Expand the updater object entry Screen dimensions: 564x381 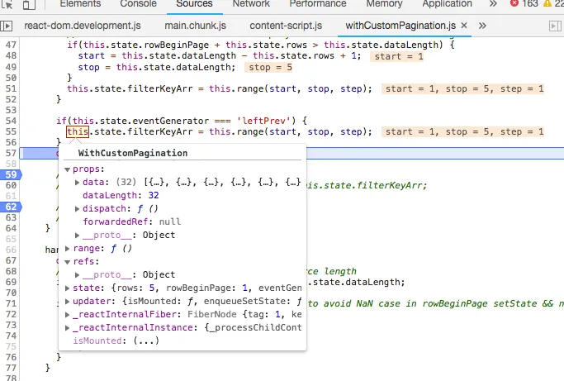coord(67,302)
